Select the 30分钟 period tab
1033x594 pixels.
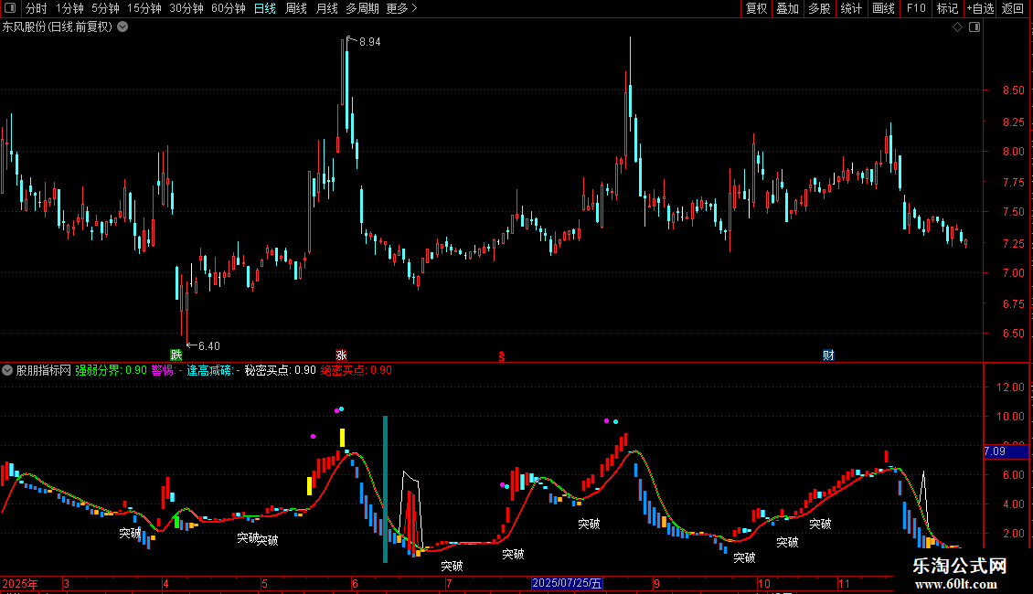[186, 8]
